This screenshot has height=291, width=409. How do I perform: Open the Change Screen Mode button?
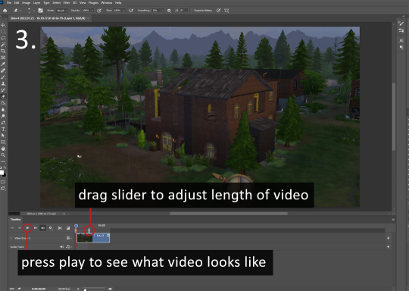pos(3,188)
